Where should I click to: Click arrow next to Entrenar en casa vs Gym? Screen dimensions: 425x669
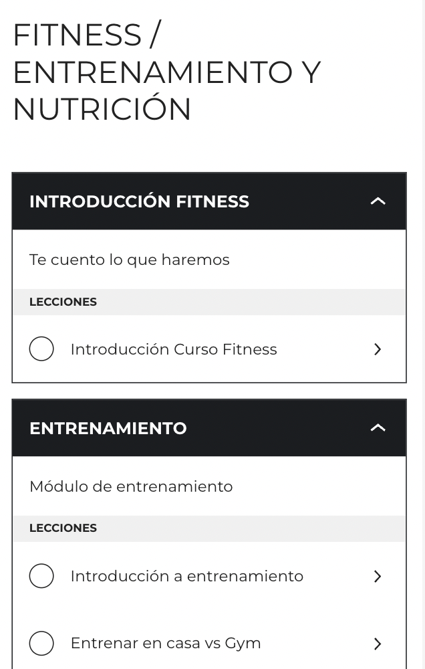(378, 643)
